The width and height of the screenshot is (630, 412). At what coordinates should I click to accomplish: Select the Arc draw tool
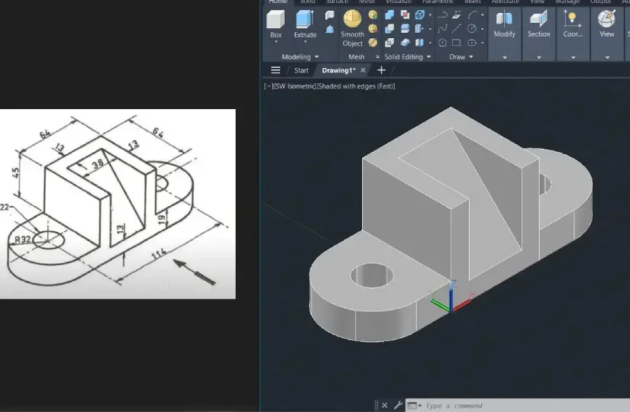pos(472,15)
